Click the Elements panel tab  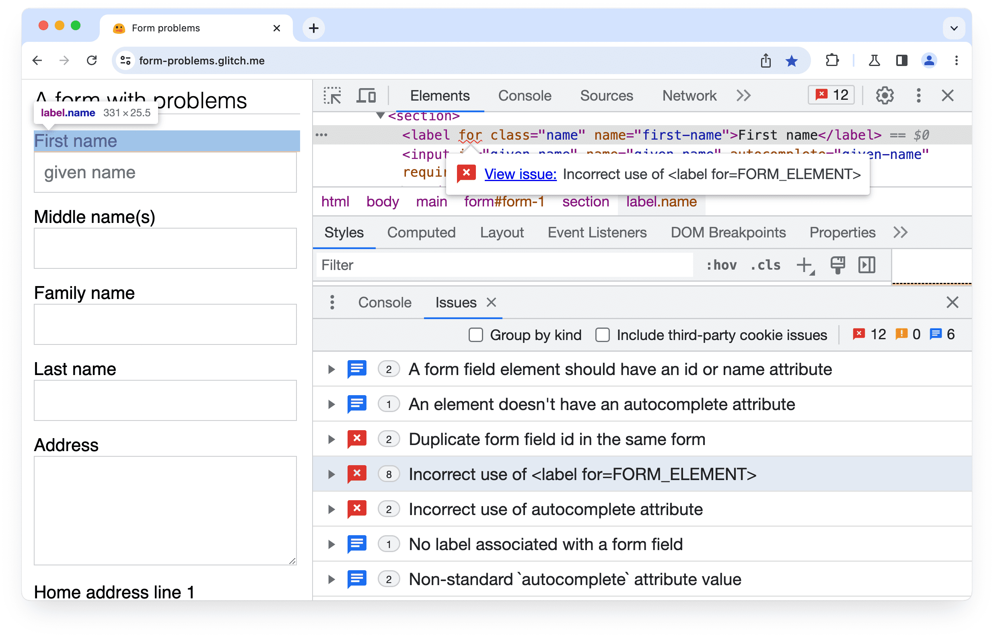point(439,96)
